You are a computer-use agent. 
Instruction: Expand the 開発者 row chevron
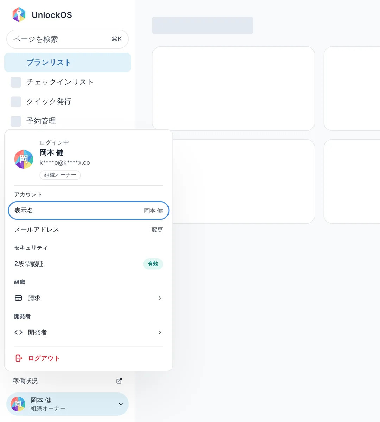(160, 332)
